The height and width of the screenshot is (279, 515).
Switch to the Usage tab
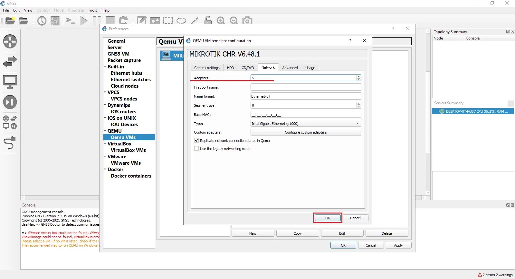pos(310,68)
